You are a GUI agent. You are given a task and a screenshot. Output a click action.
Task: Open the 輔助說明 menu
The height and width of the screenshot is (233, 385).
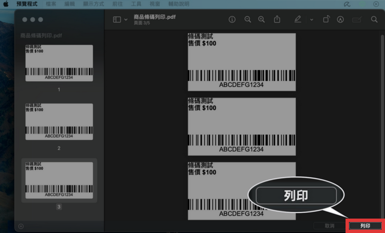pyautogui.click(x=179, y=4)
